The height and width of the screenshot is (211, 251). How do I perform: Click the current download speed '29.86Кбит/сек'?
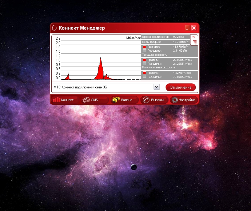[182, 60]
